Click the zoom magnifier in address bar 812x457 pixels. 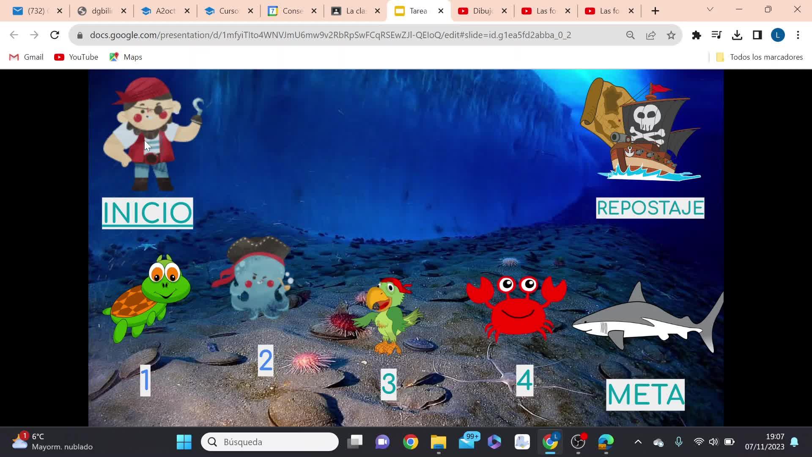pyautogui.click(x=631, y=35)
